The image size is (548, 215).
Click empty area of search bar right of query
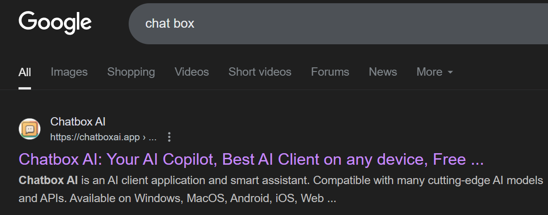pos(367,24)
